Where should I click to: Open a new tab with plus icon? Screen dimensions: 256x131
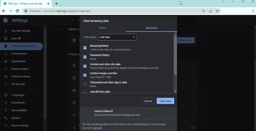56,4
